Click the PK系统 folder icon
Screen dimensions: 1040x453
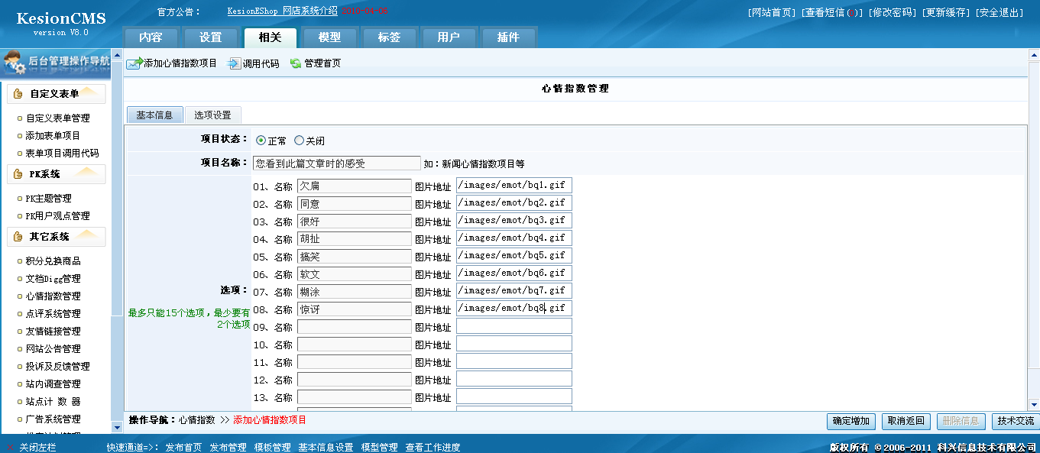pyautogui.click(x=18, y=173)
